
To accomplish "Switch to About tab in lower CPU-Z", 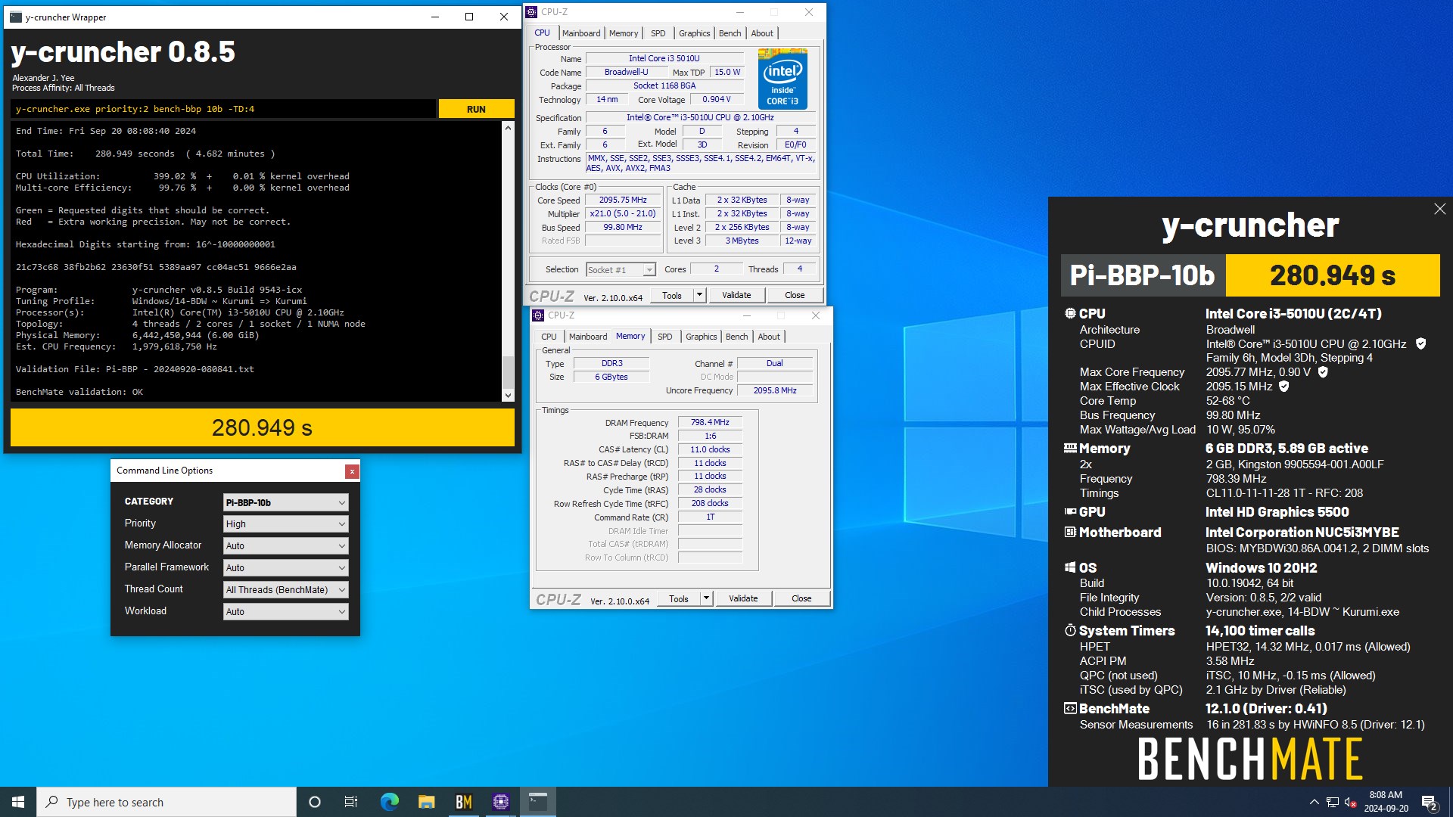I will (x=769, y=337).
